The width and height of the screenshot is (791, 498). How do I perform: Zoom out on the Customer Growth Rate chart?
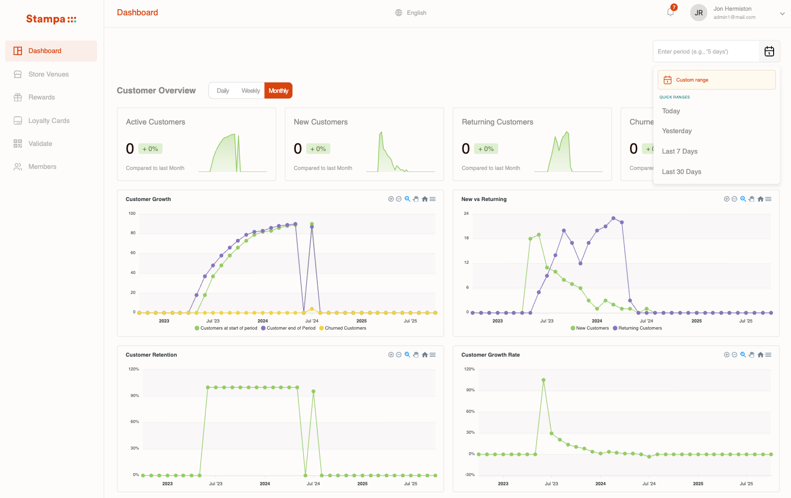click(x=734, y=354)
